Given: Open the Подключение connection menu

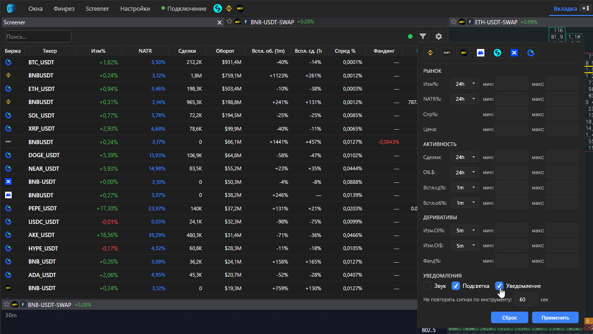Looking at the screenshot, I should click(x=184, y=8).
